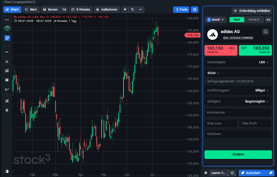Click the trendline drawing icon in toolbar

click(x=133, y=10)
